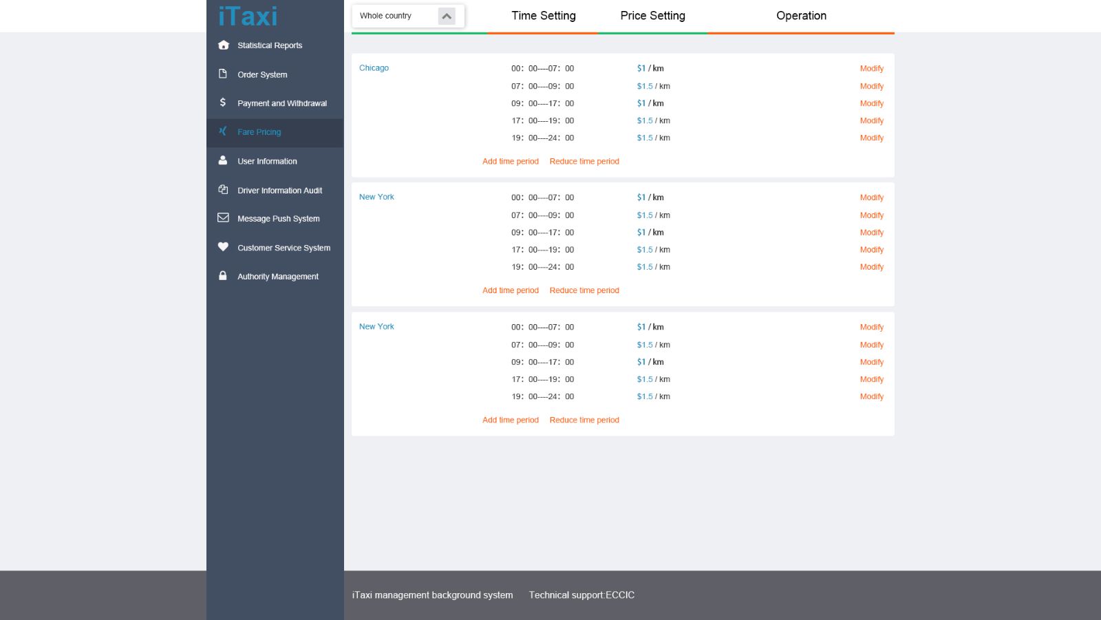Screen dimensions: 1101x620
Task: Modify Chicago 17:00–19:00 fare
Action: (x=871, y=120)
